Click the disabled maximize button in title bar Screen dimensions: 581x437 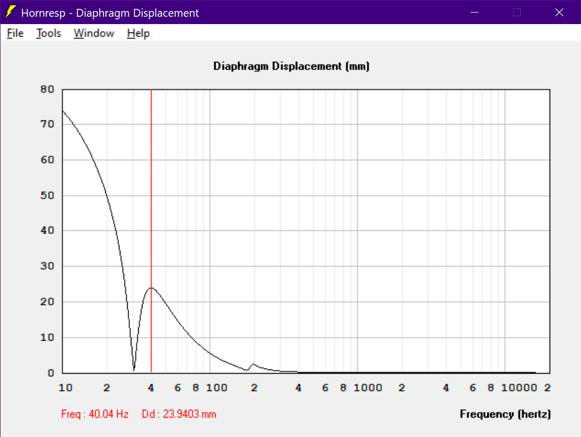[x=517, y=12]
